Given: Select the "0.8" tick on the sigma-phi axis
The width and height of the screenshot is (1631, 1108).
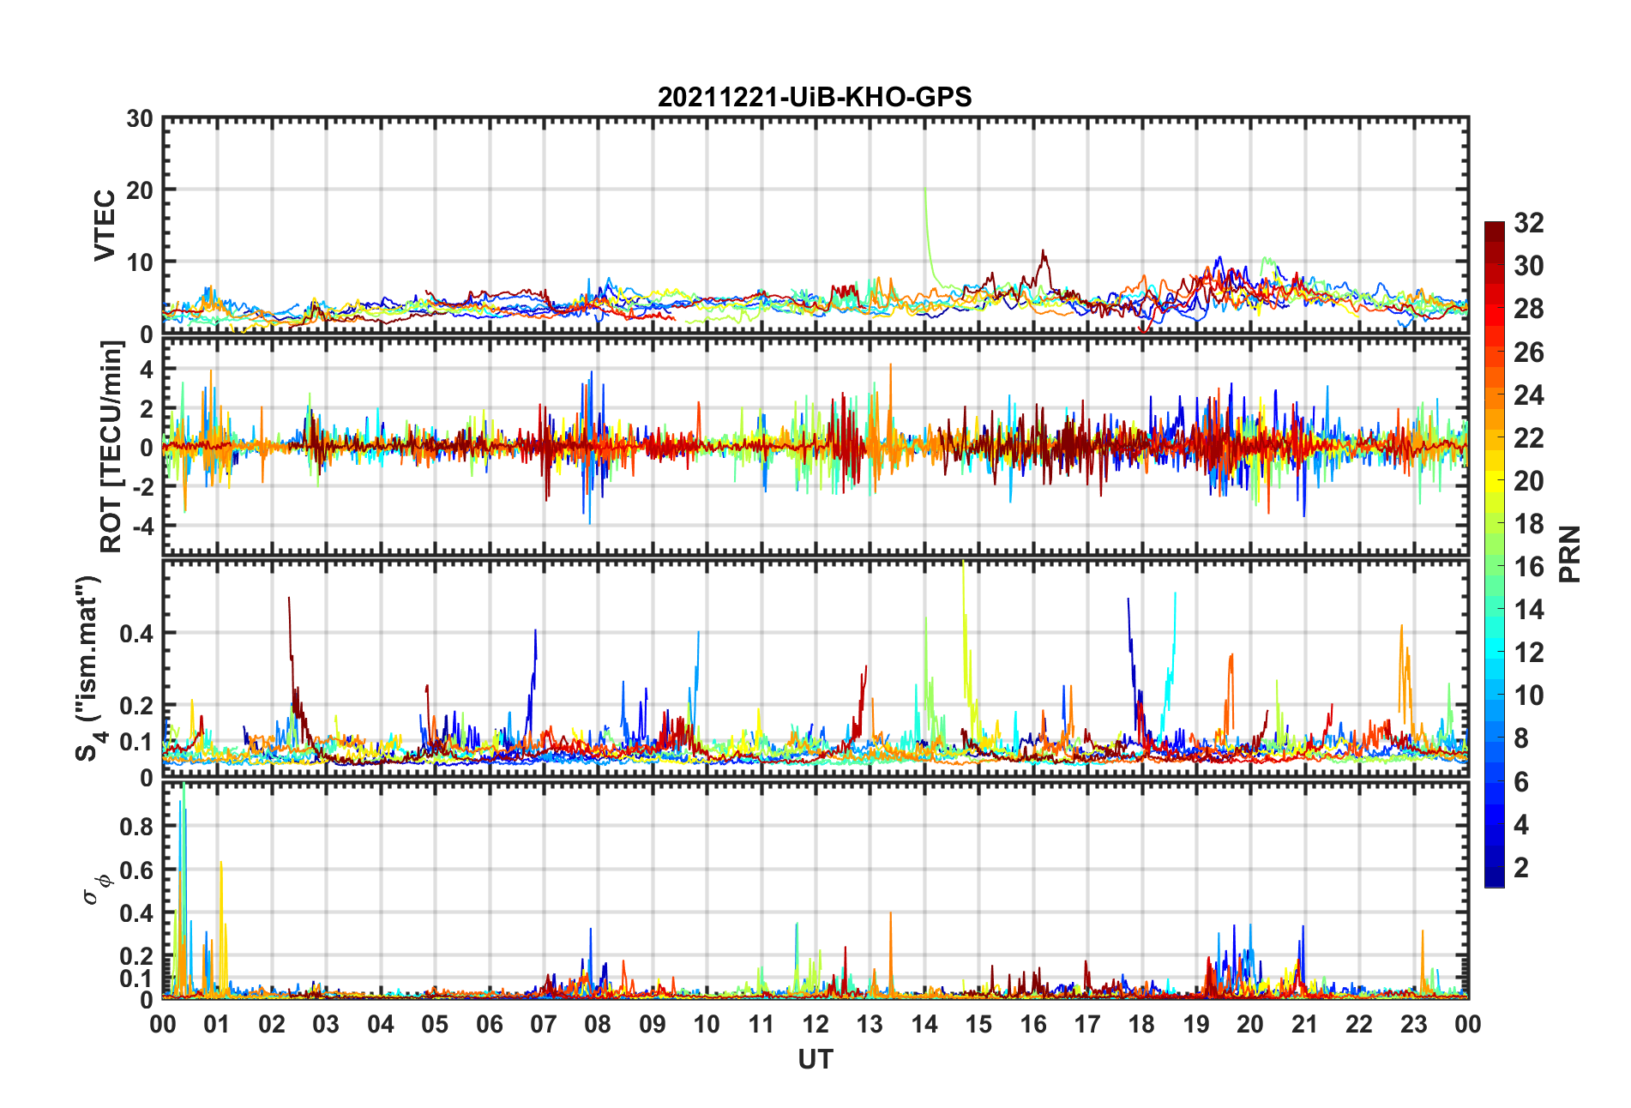Looking at the screenshot, I should click(x=137, y=827).
